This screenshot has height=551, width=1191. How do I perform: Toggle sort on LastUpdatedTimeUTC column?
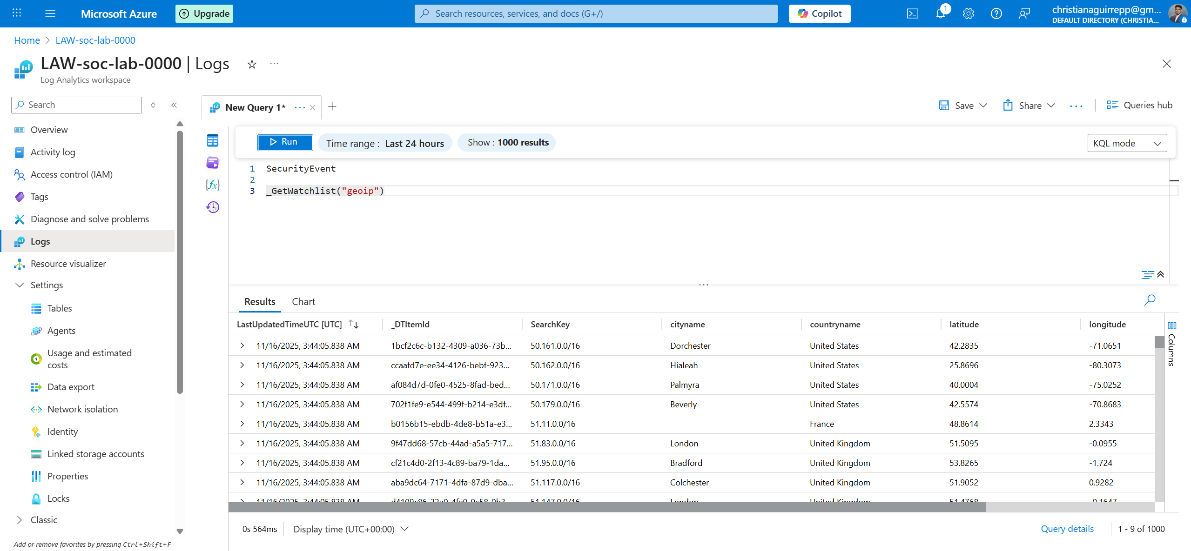(353, 324)
